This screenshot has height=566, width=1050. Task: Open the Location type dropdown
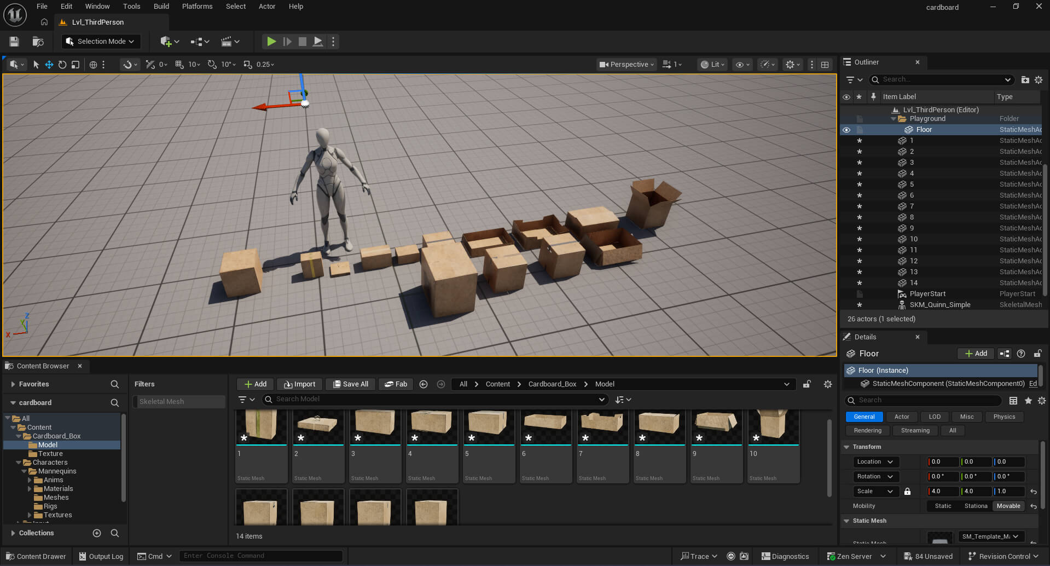point(876,462)
